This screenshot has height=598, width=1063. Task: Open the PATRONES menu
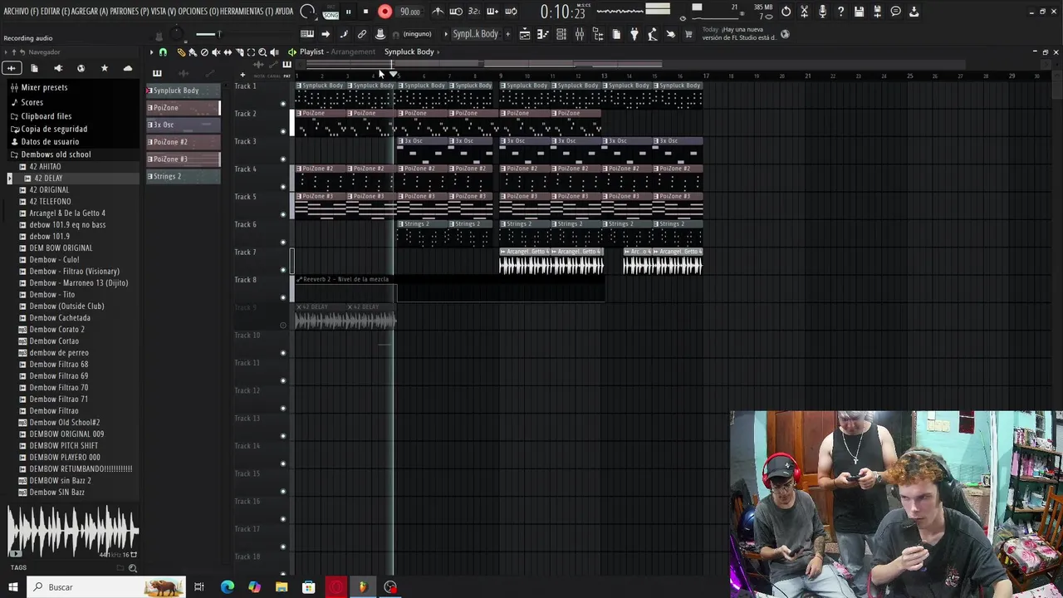130,12
